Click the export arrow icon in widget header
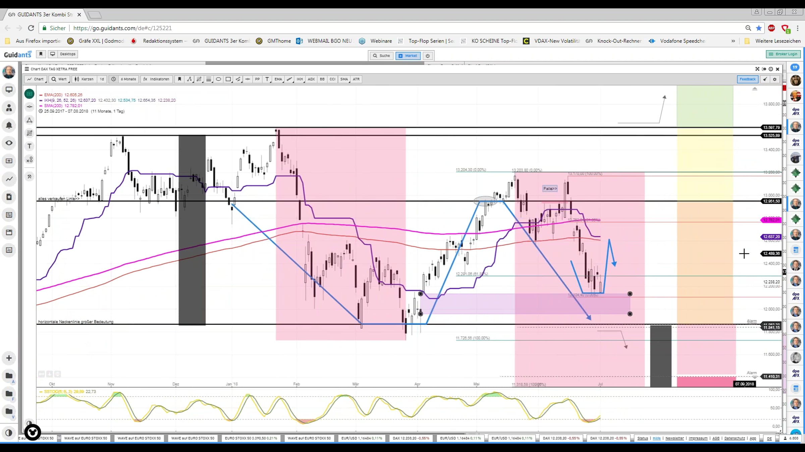This screenshot has height=452, width=805. point(764,69)
